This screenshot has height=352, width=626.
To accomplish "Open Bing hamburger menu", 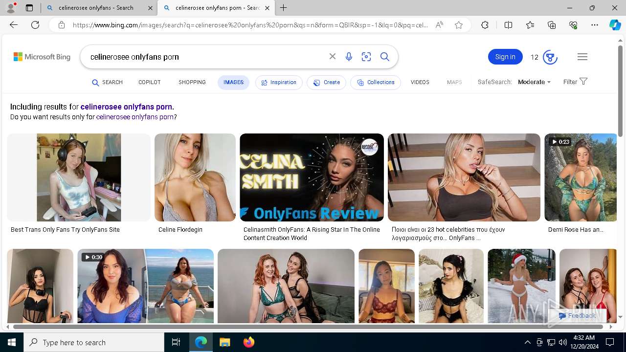I will click(x=582, y=57).
